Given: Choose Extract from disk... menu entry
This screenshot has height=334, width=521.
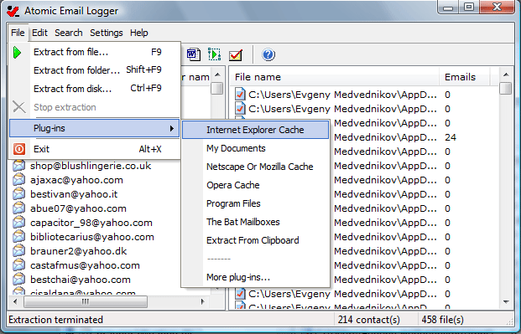Looking at the screenshot, I should pos(95,89).
